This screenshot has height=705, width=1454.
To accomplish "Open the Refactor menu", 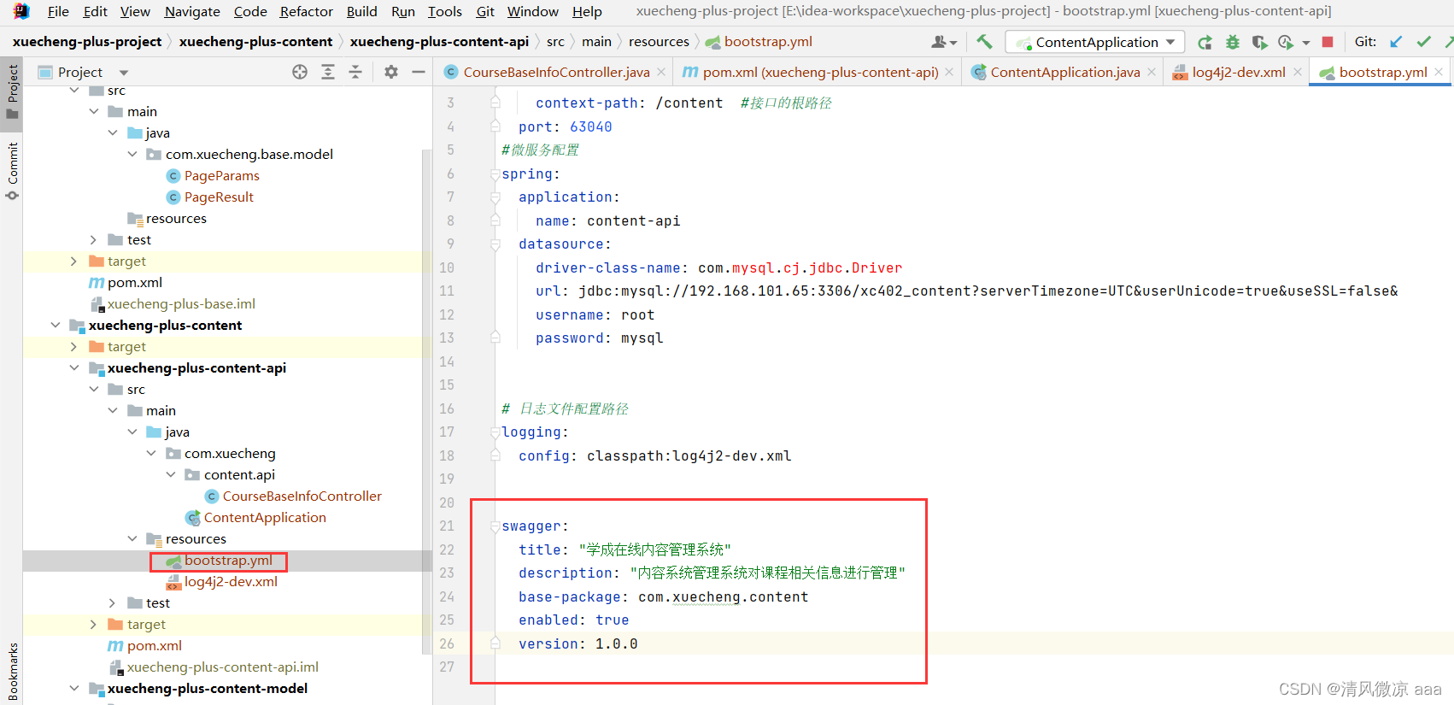I will [x=307, y=11].
